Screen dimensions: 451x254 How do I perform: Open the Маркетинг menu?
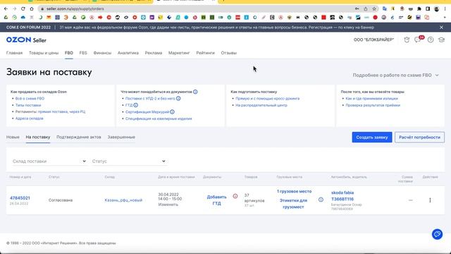pyautogui.click(x=179, y=53)
